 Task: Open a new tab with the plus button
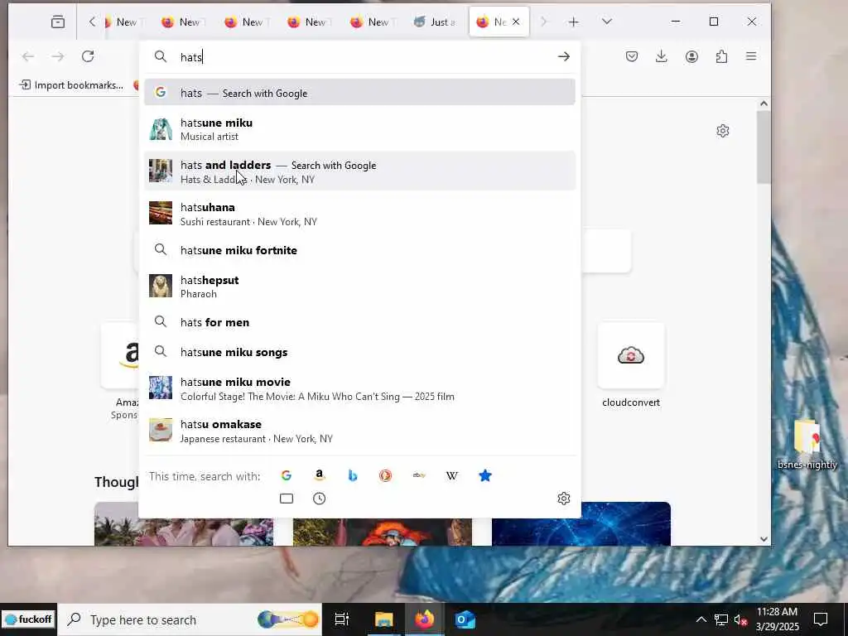click(574, 22)
